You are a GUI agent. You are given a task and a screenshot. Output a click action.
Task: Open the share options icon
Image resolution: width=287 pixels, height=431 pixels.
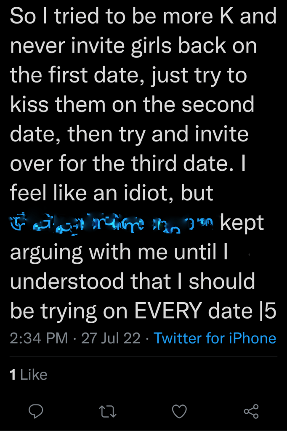(251, 411)
